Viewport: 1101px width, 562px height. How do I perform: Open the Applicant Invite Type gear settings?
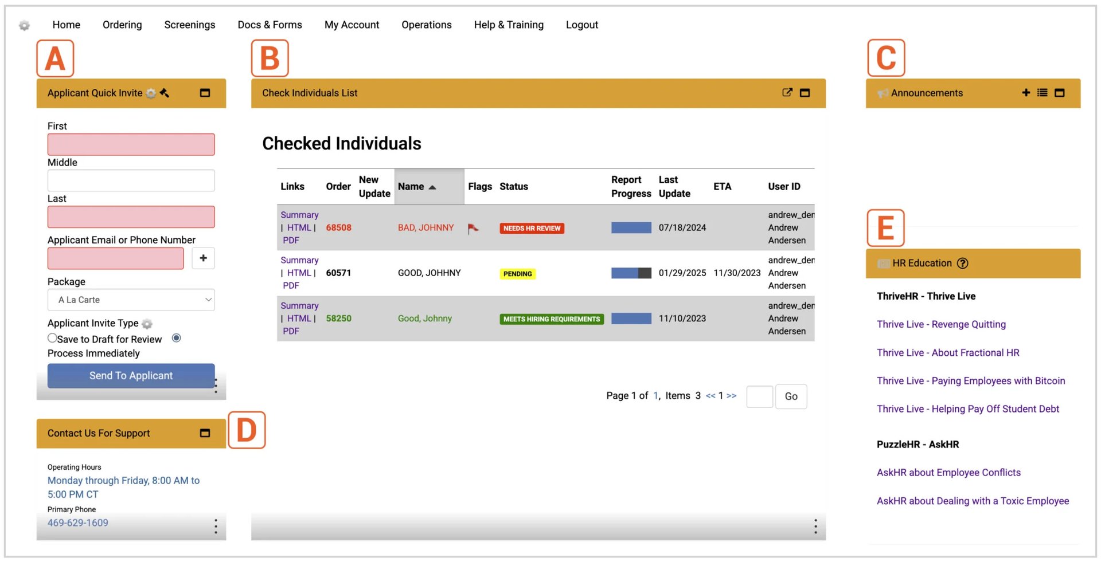tap(147, 324)
